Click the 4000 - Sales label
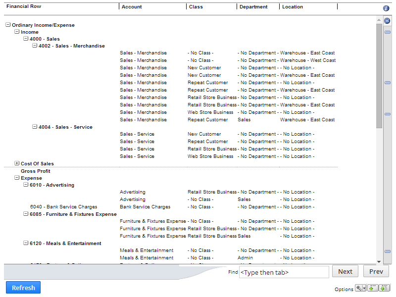 [45, 39]
